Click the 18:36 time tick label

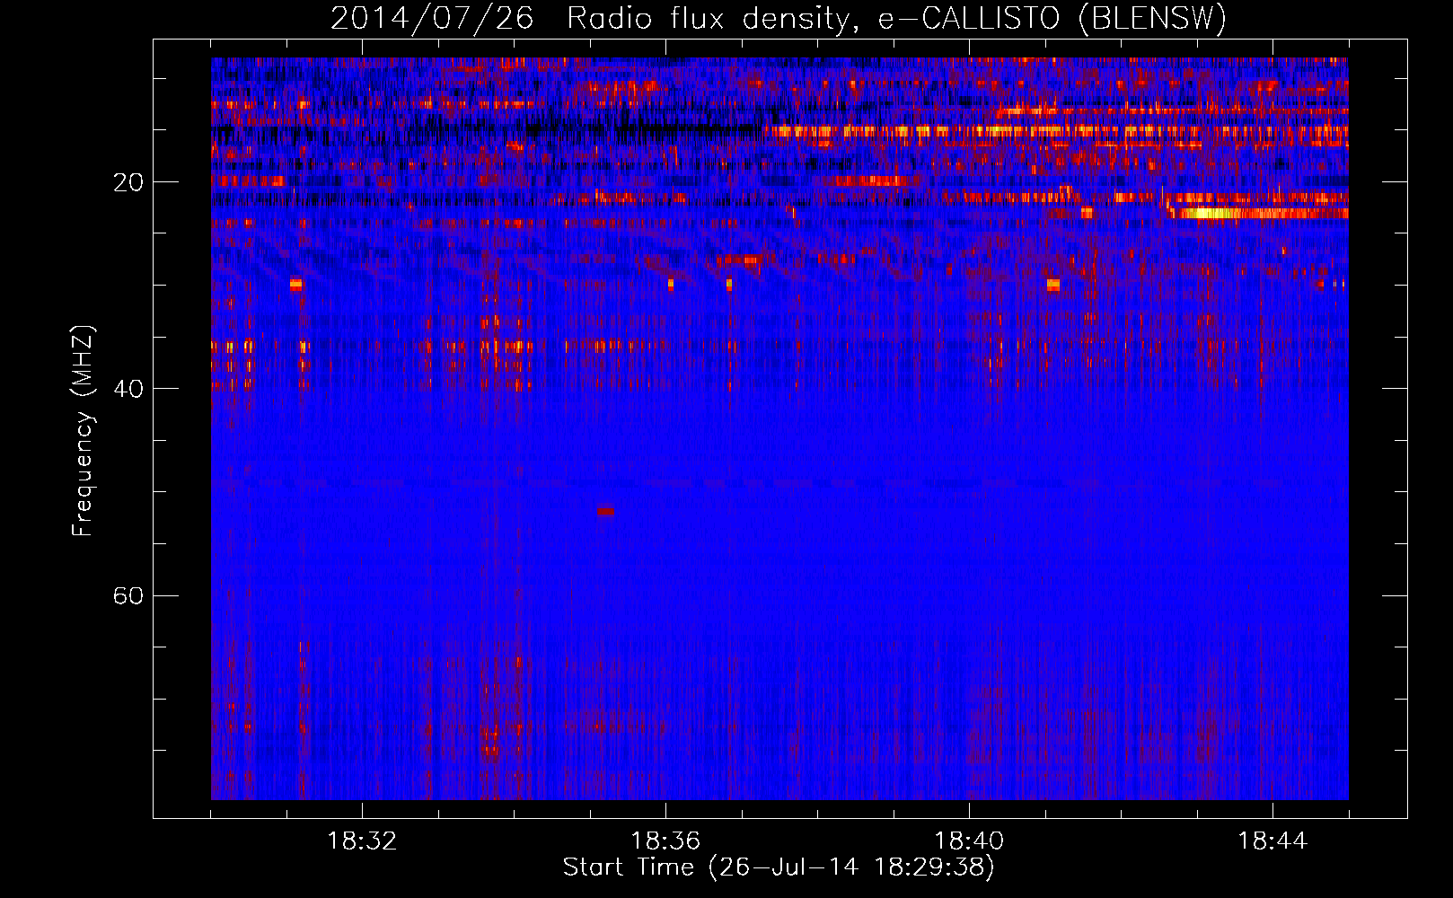[665, 841]
